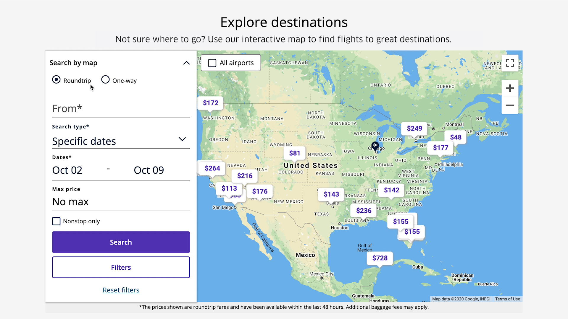568x319 pixels.
Task: Click the return date Oct 09 field
Action: pos(149,170)
